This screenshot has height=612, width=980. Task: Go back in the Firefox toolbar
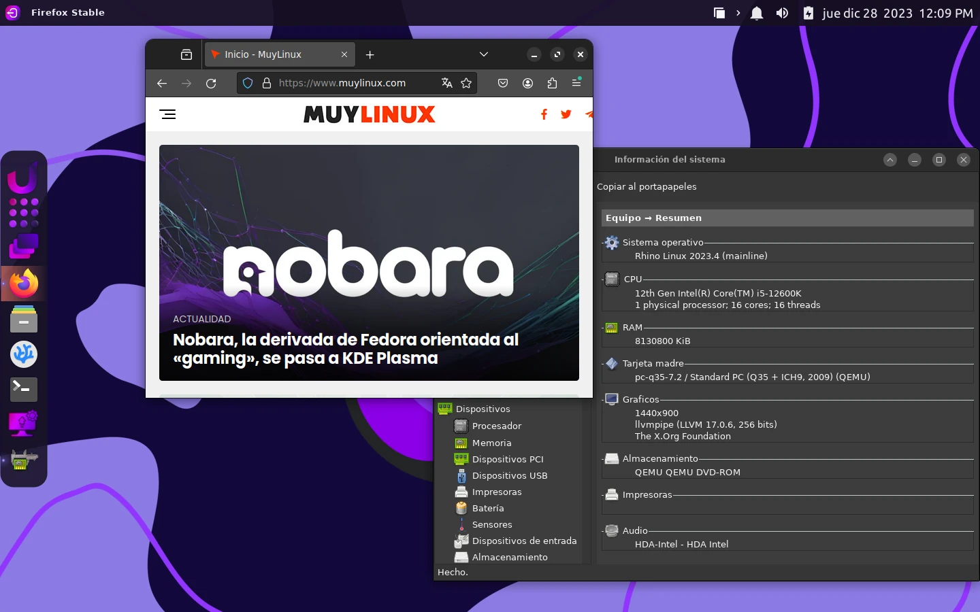coord(162,83)
